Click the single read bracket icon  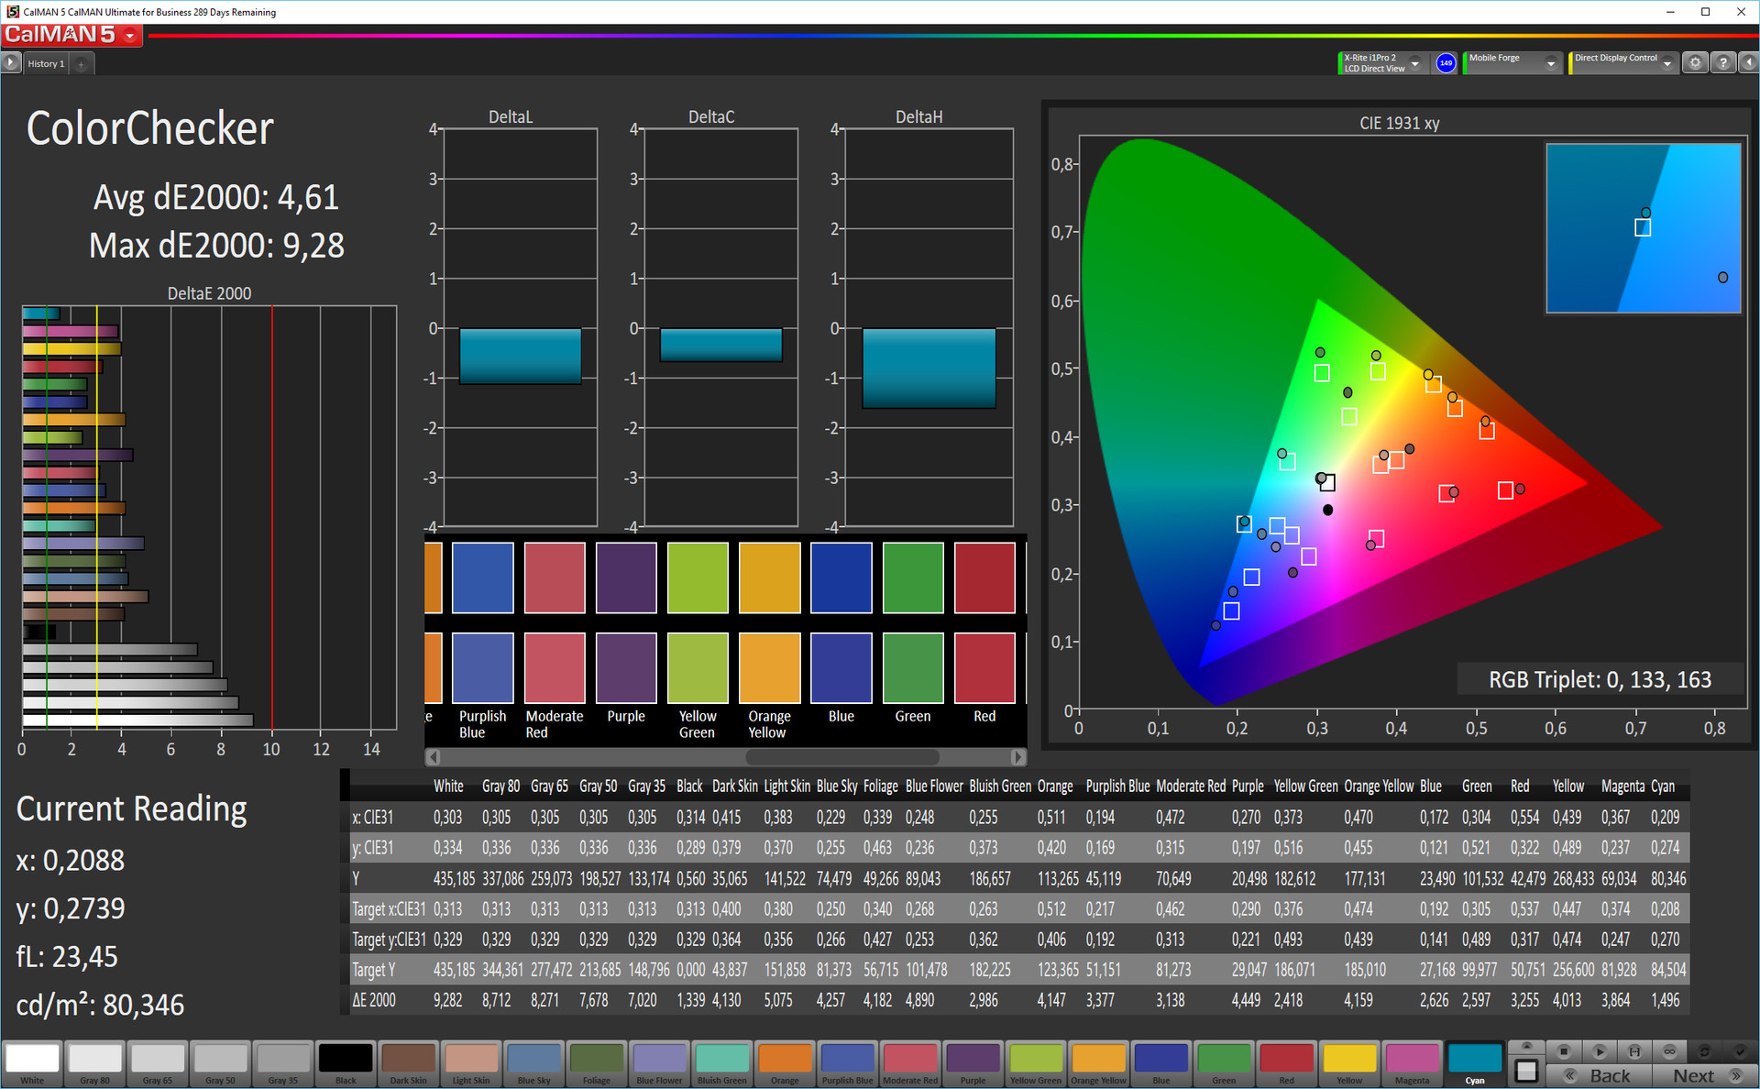coord(1634,1050)
